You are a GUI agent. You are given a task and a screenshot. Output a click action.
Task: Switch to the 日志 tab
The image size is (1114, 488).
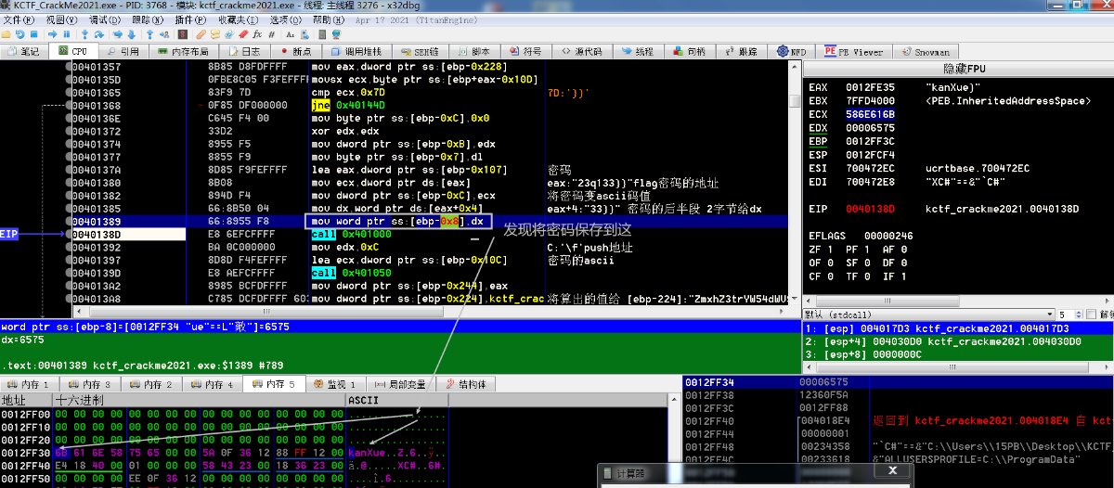244,51
